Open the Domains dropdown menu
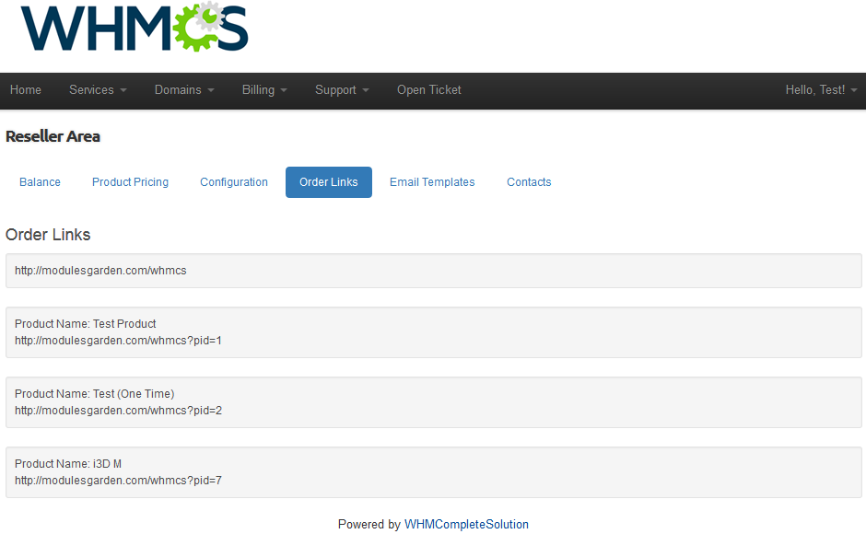 (x=184, y=90)
